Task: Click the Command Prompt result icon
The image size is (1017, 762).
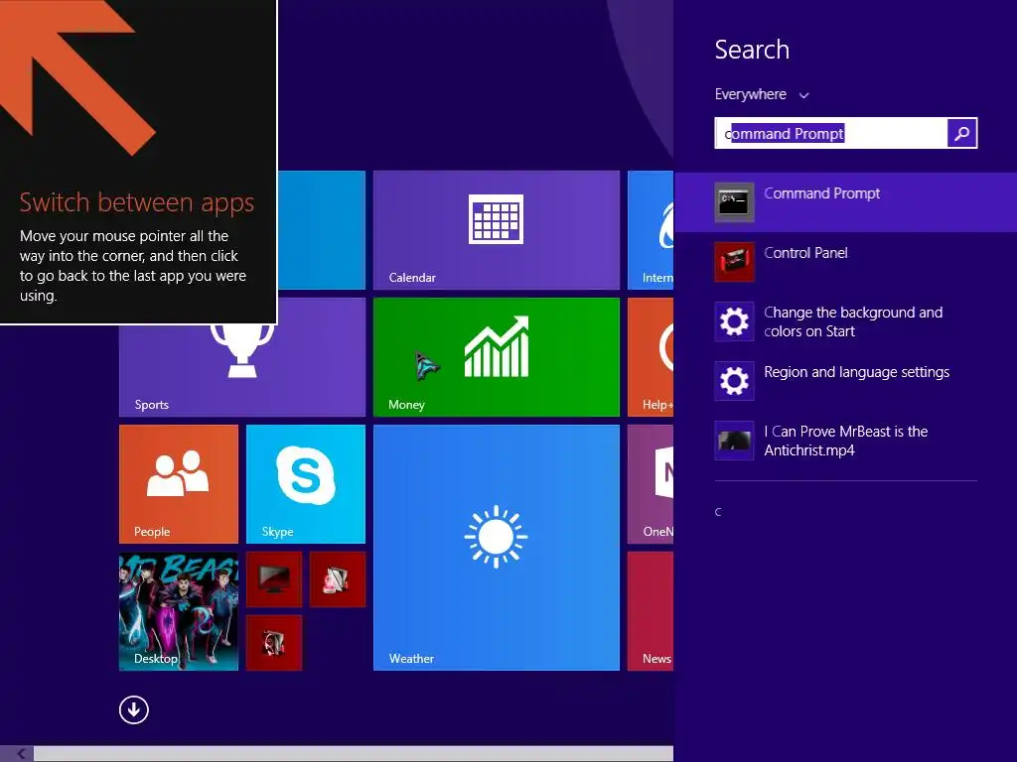Action: click(x=734, y=202)
